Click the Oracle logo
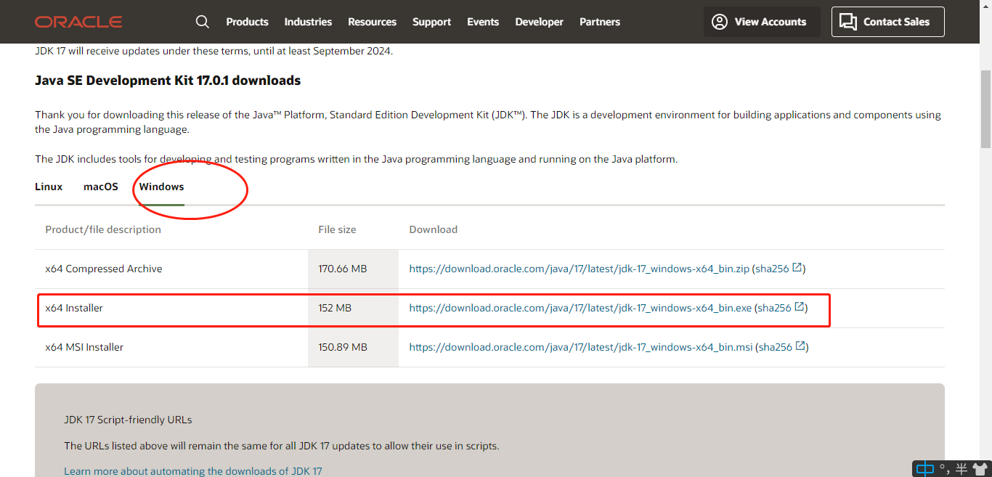The height and width of the screenshot is (477, 992). coord(78,22)
